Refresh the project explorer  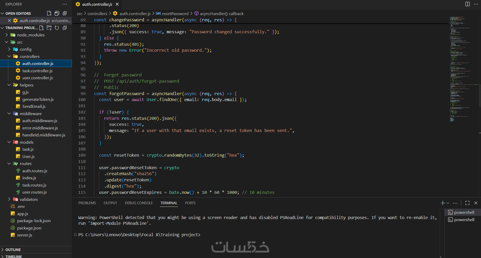[x=57, y=28]
